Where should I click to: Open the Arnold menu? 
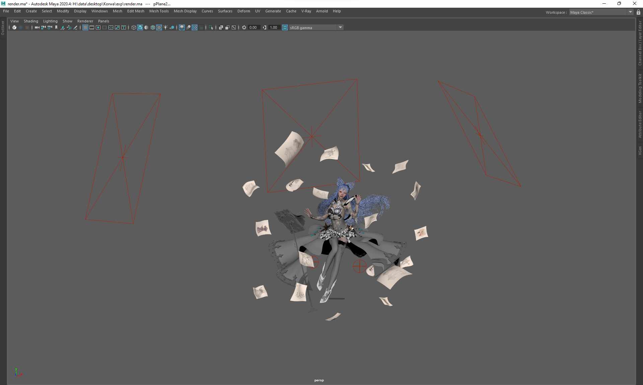click(322, 11)
